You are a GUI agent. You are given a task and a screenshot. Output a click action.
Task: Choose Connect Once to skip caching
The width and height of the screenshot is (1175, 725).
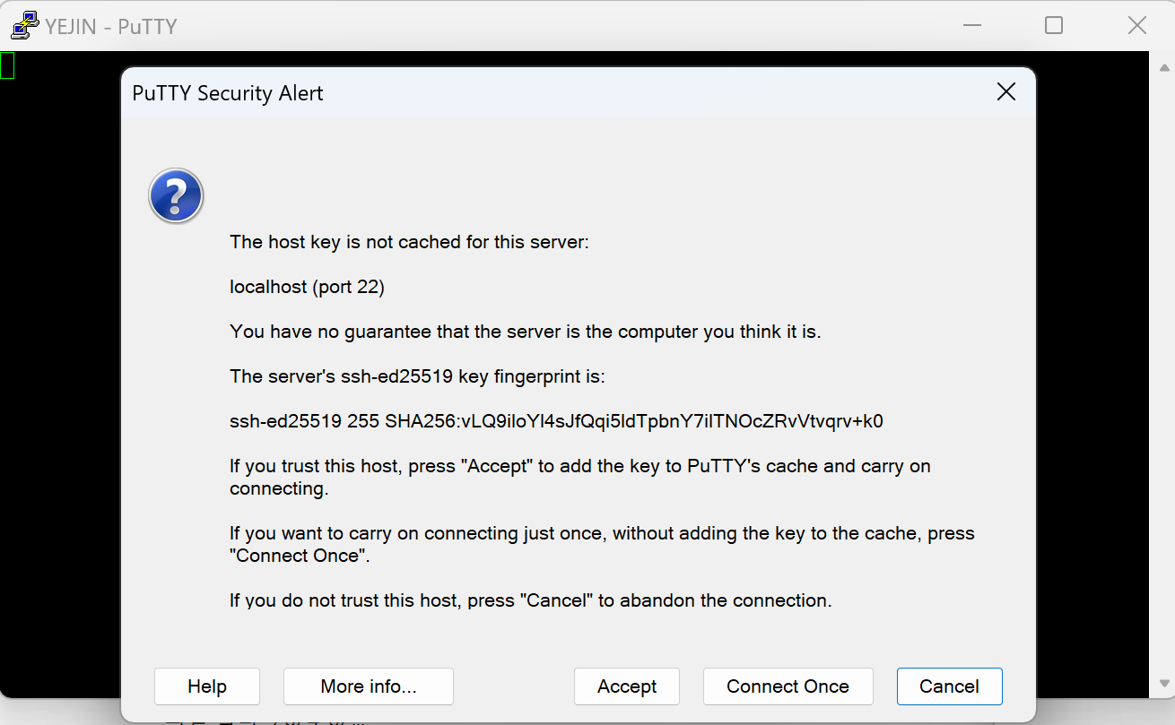coord(788,686)
